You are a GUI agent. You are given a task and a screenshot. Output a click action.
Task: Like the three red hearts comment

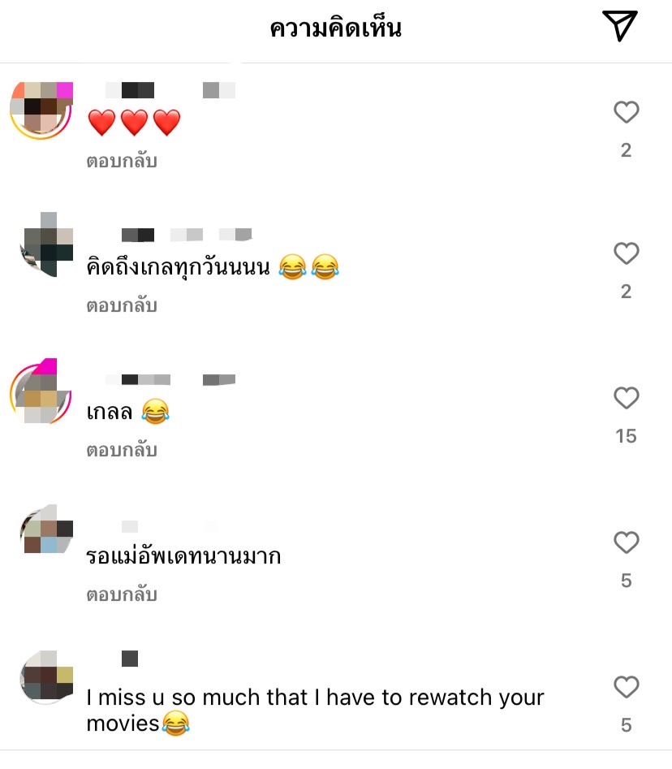tap(627, 112)
